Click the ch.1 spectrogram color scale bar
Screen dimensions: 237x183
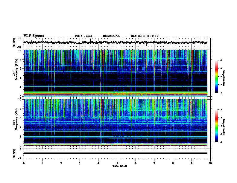tap(216, 77)
